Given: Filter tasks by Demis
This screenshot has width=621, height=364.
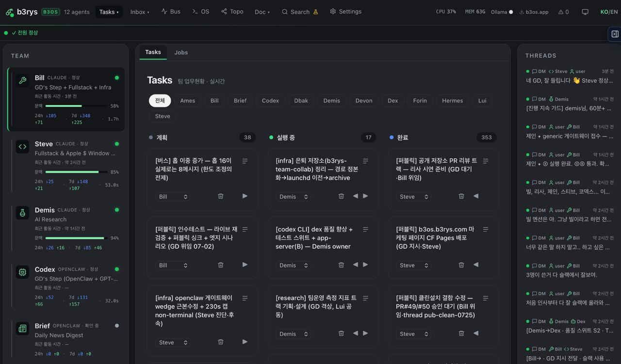Looking at the screenshot, I should (x=331, y=100).
